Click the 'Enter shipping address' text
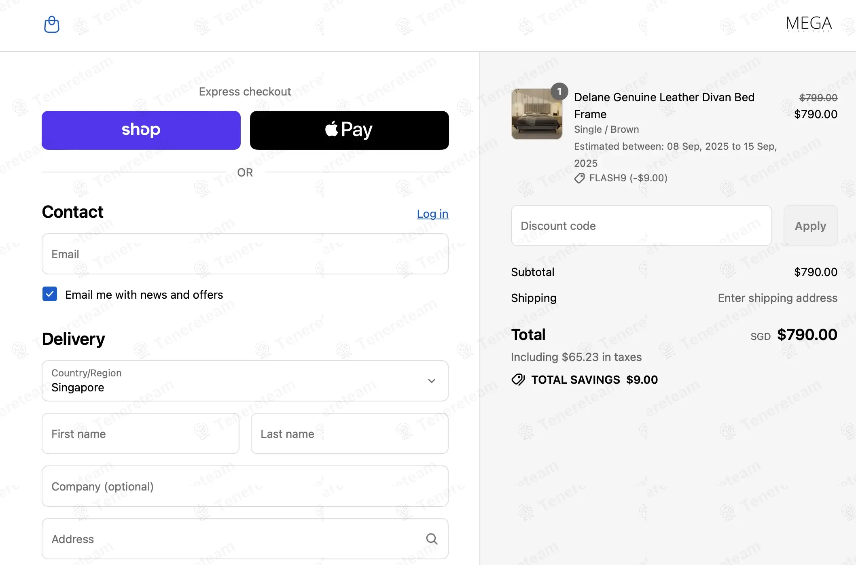 click(778, 298)
